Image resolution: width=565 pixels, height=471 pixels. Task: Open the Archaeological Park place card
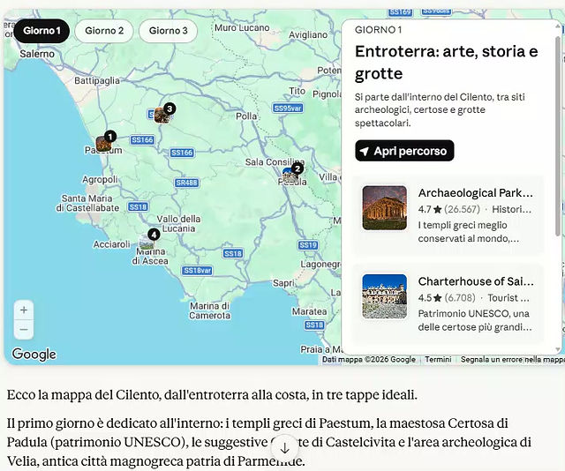448,215
